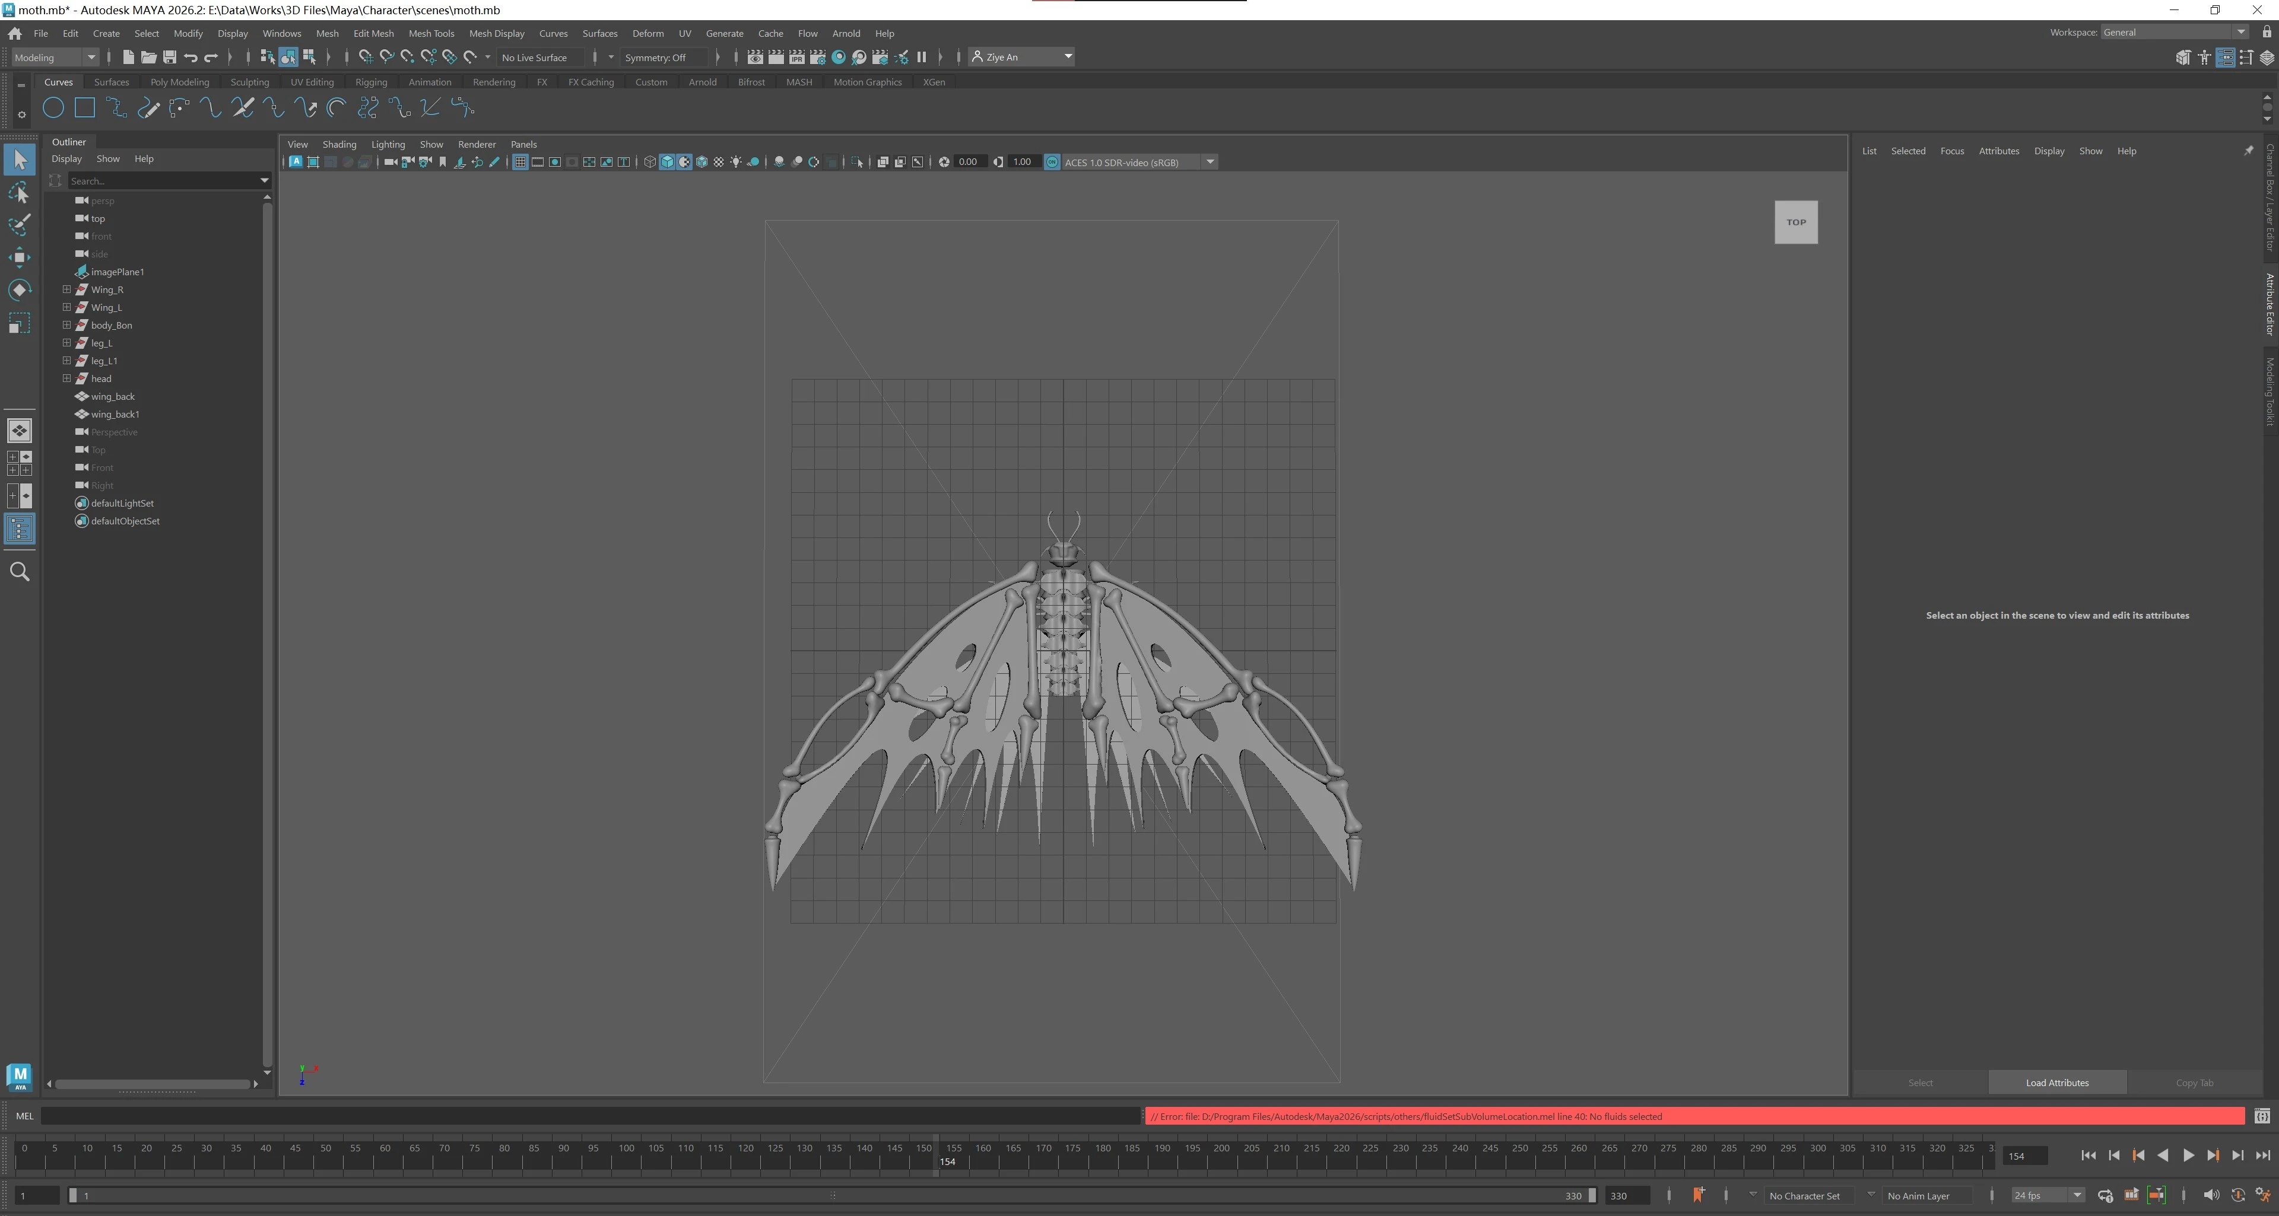Open the ACES 1.0 SDR-video color space dropdown
Image resolution: width=2279 pixels, height=1216 pixels.
[x=1210, y=162]
